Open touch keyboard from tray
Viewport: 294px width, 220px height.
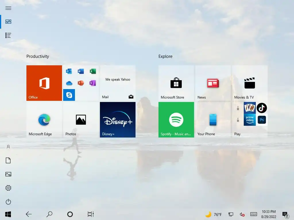tap(254, 214)
